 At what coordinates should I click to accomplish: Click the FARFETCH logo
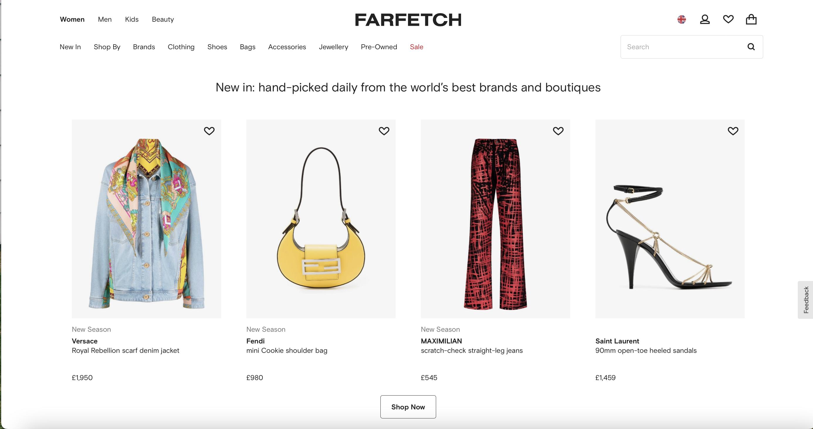coord(408,20)
